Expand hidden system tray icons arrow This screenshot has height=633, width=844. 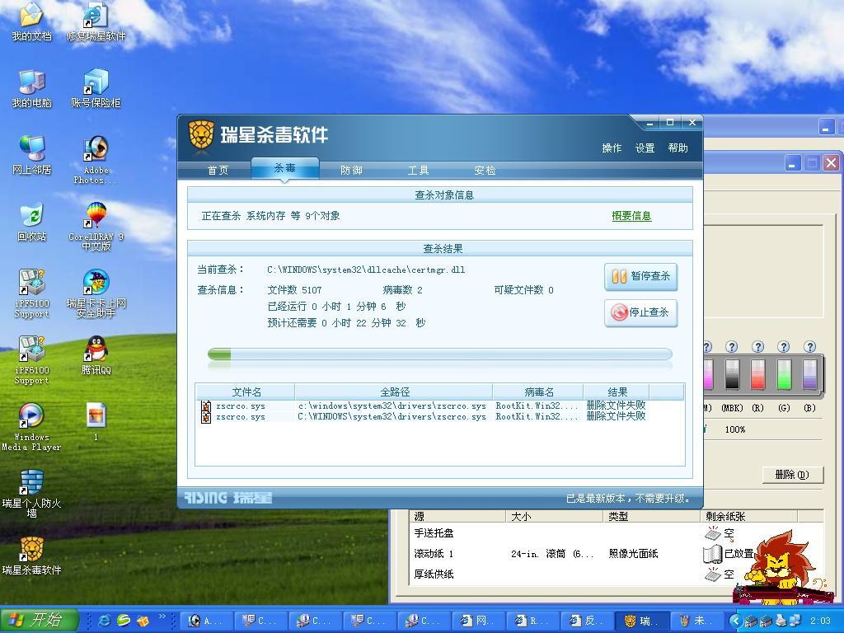[x=736, y=621]
